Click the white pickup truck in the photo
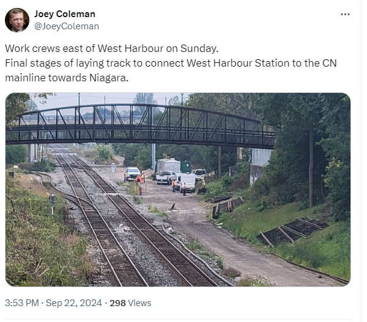This screenshot has height=322, width=367. point(166,177)
